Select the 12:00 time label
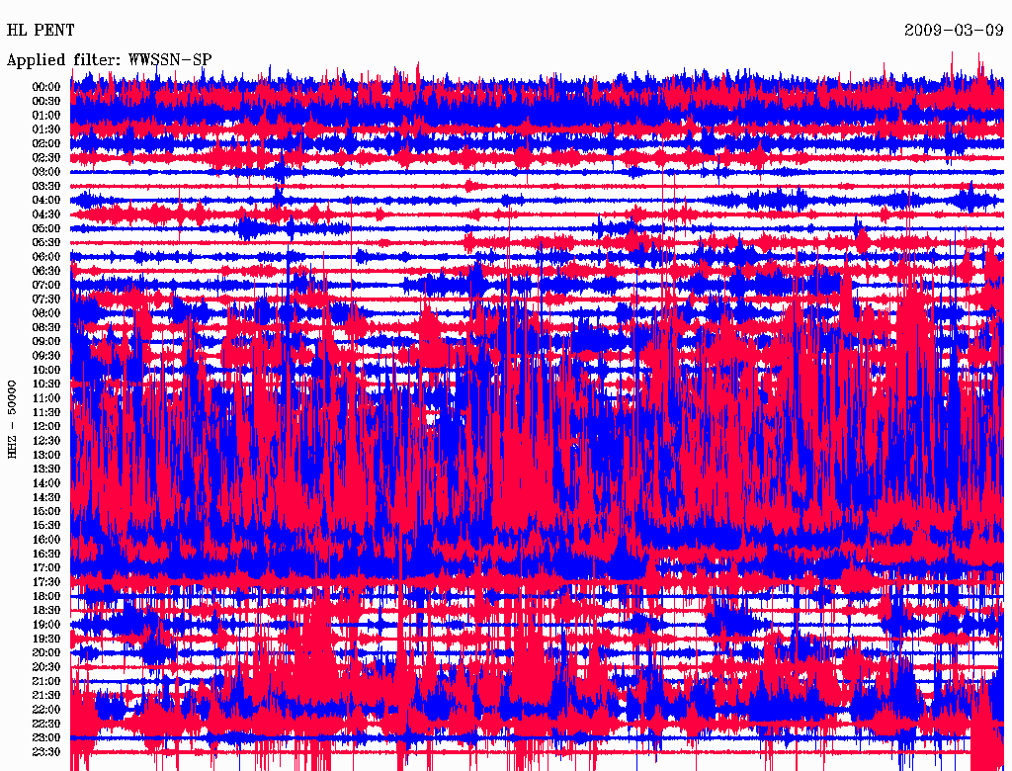The height and width of the screenshot is (771, 1012). (x=46, y=427)
